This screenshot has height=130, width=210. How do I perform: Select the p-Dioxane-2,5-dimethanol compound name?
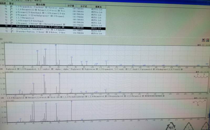(40, 13)
